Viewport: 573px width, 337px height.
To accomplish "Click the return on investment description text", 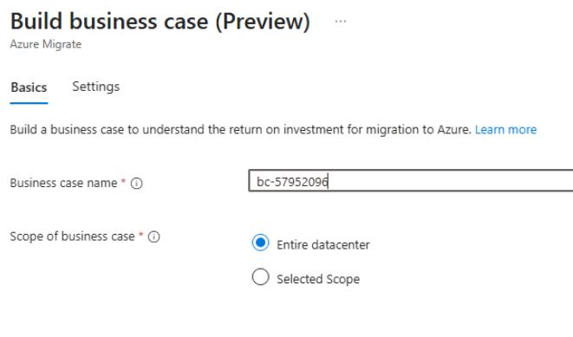I will 240,130.
